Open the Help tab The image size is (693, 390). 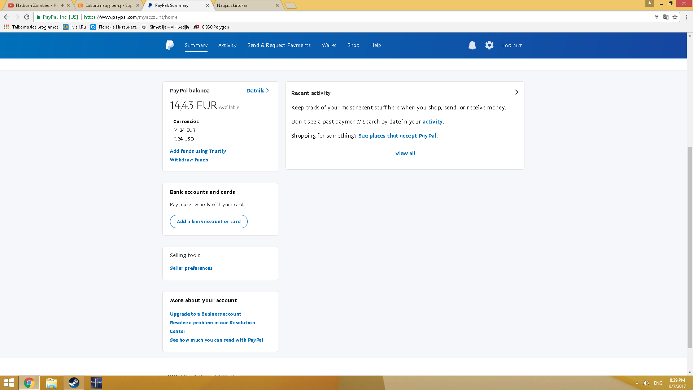375,45
